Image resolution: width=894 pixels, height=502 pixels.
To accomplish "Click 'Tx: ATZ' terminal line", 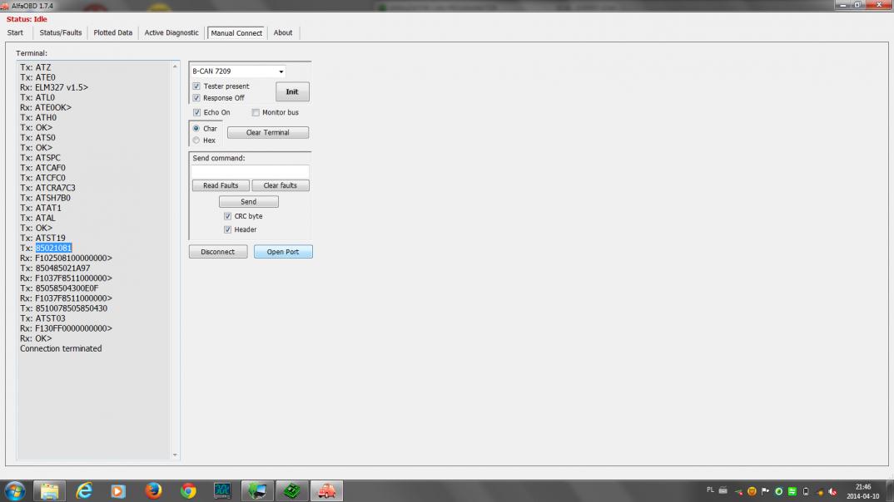I will coord(35,67).
